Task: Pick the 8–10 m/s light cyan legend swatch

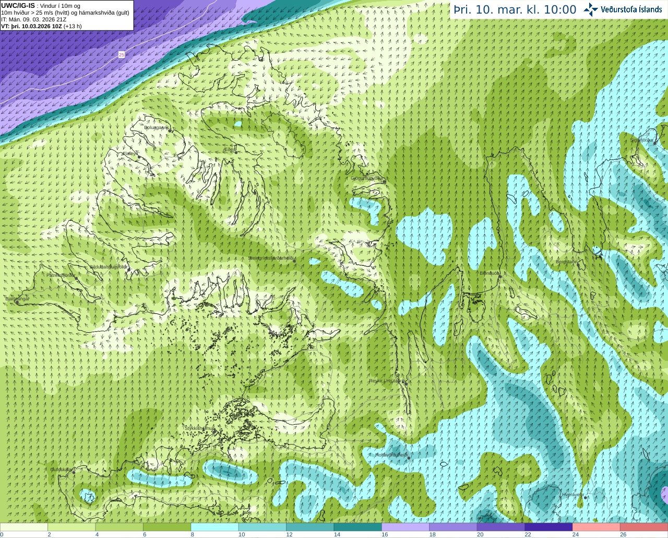Action: [215, 527]
